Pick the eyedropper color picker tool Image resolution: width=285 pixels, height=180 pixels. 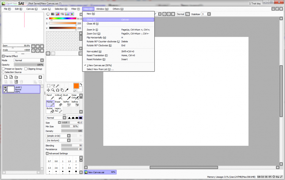click(x=67, y=90)
